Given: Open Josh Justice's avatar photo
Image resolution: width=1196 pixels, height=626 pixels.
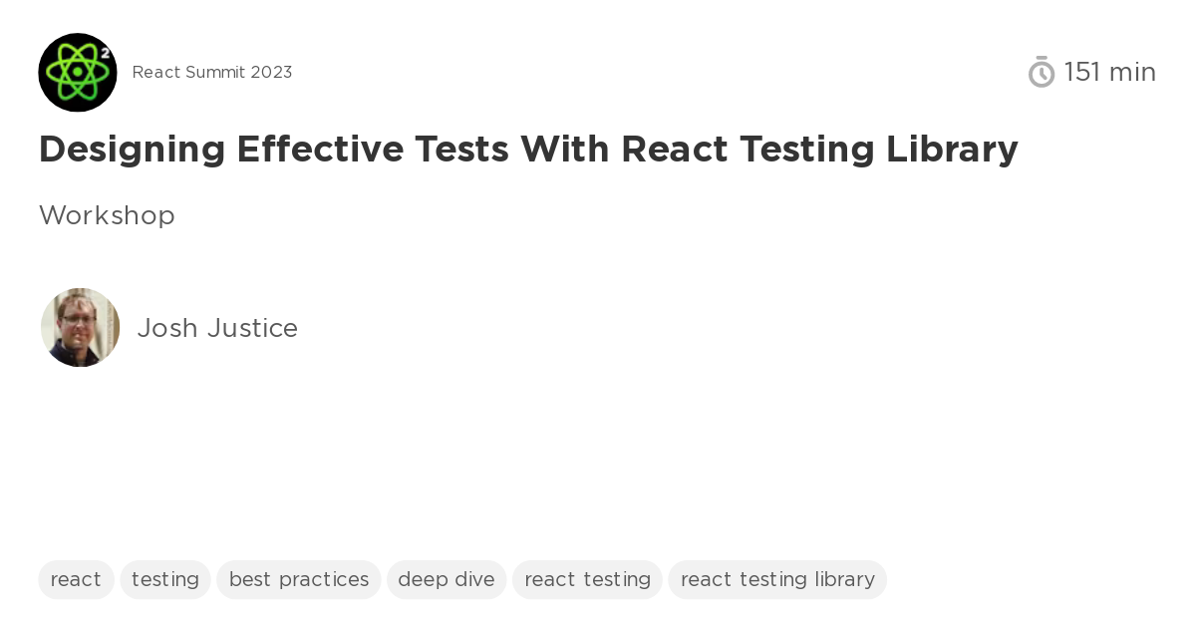Looking at the screenshot, I should pos(81,328).
